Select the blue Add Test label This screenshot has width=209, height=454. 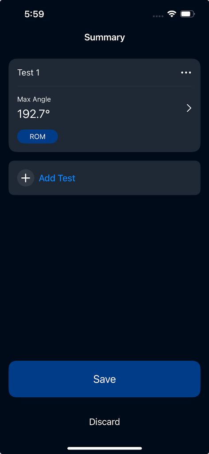(57, 178)
